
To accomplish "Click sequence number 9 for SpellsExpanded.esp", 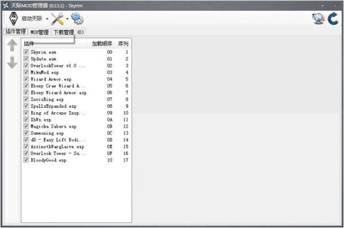I will pos(127,106).
